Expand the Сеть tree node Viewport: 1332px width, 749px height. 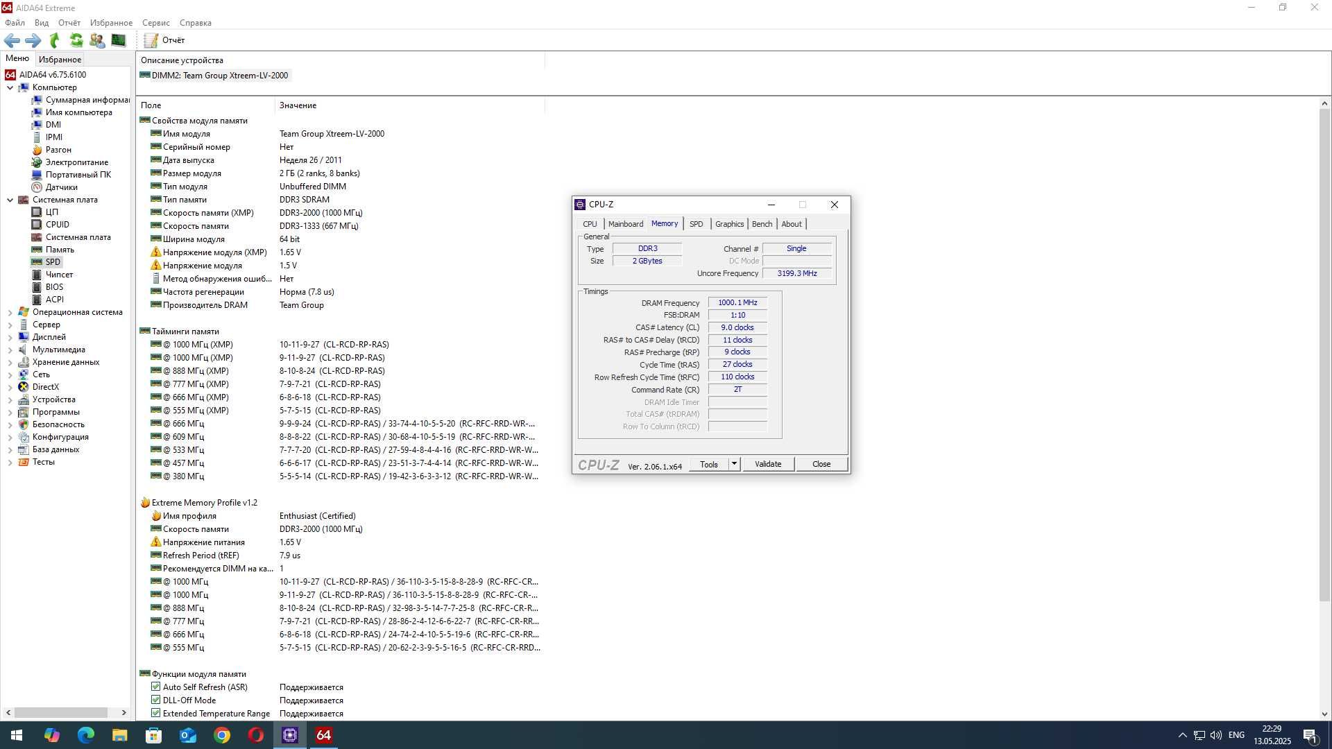[x=10, y=374]
